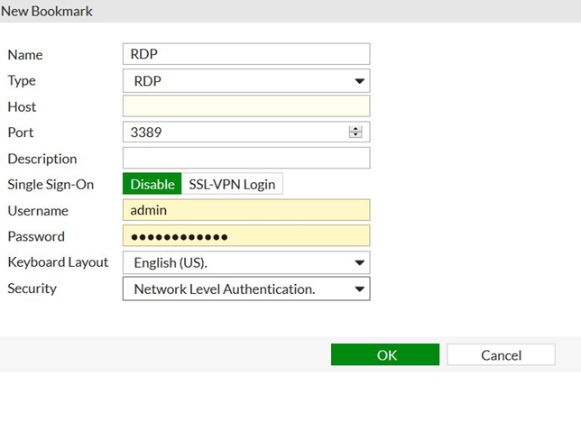The image size is (581, 440).
Task: Click inside the Port number field
Action: coord(235,133)
